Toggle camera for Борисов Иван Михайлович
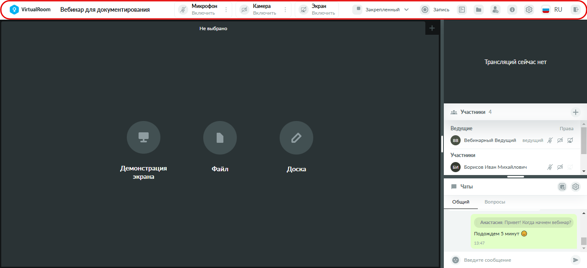The height and width of the screenshot is (268, 587). coord(560,167)
